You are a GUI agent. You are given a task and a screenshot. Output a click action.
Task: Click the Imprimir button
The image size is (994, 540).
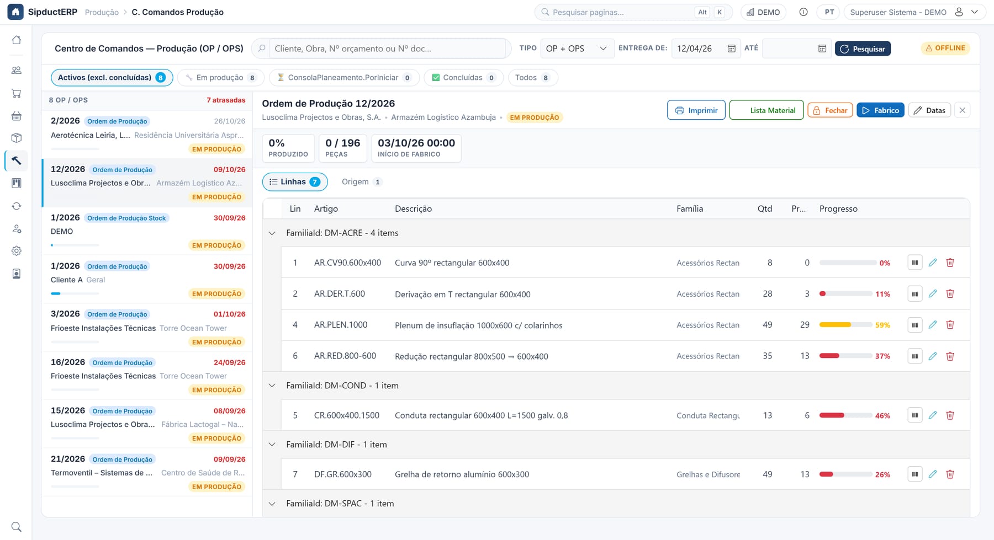click(x=696, y=110)
